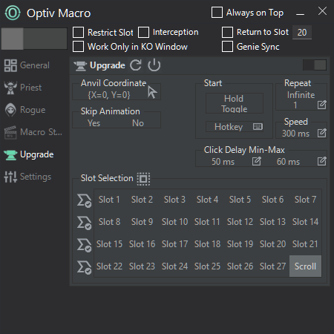Image resolution: width=334 pixels, height=334 pixels.
Task: Toggle the Upgrade module on/off switch
Action: pos(315,65)
